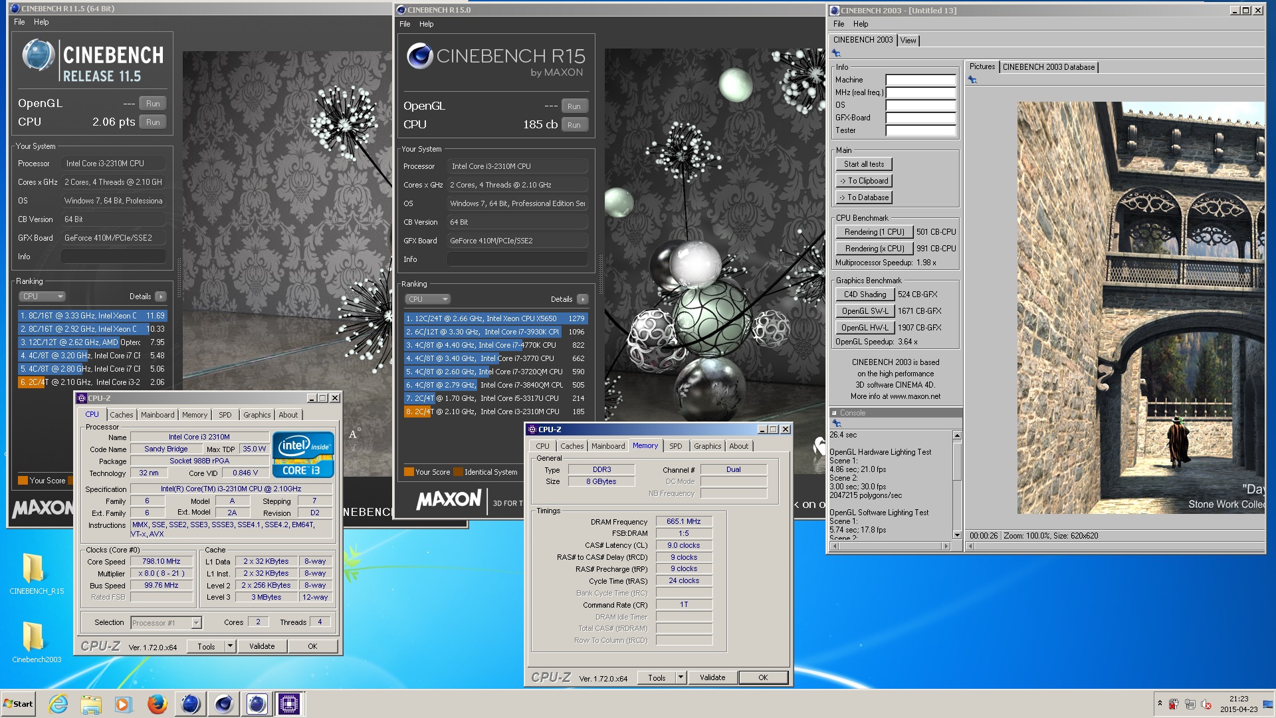The width and height of the screenshot is (1276, 718).
Task: Click OpenGL SW-L benchmark button
Action: tap(865, 311)
